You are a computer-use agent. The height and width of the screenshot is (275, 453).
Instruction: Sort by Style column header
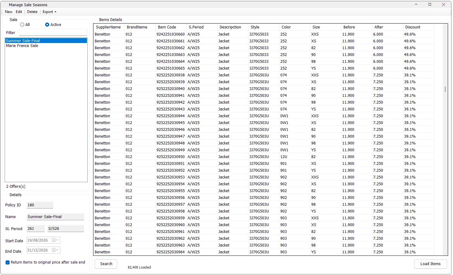coord(264,27)
